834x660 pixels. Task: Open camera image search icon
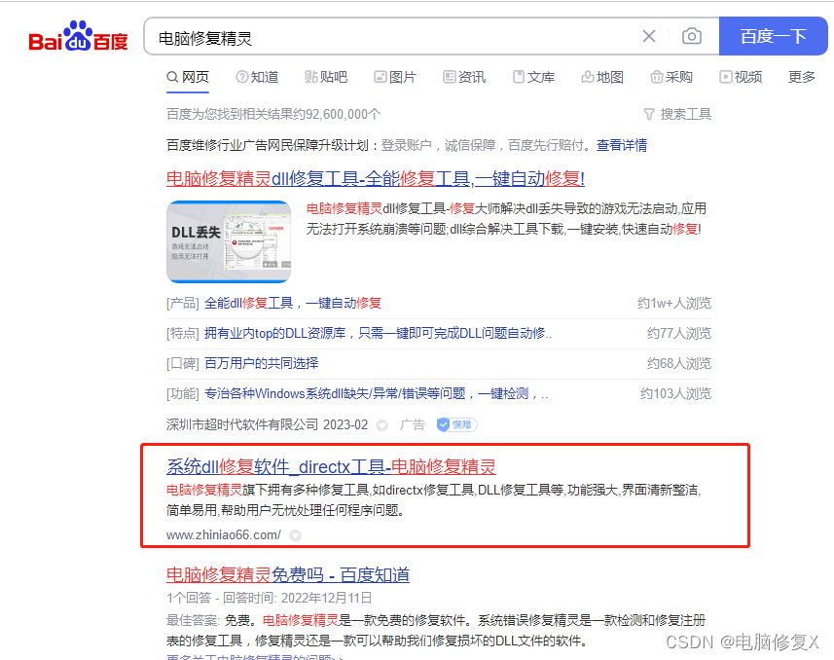point(692,36)
